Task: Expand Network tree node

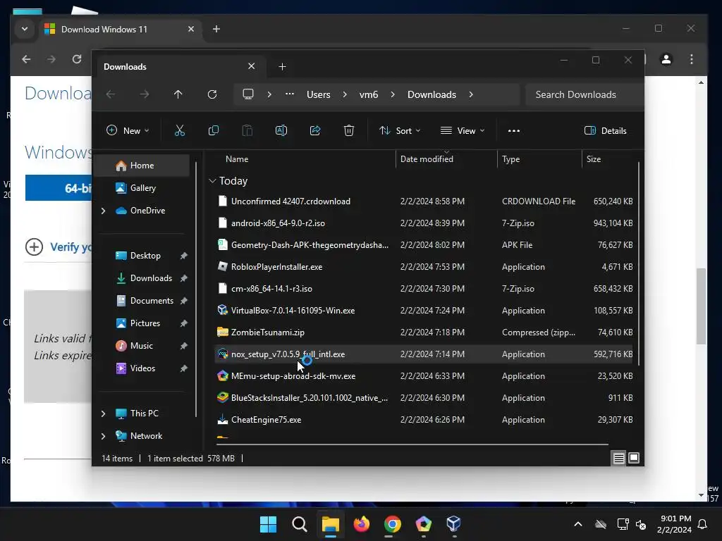Action: click(x=103, y=436)
